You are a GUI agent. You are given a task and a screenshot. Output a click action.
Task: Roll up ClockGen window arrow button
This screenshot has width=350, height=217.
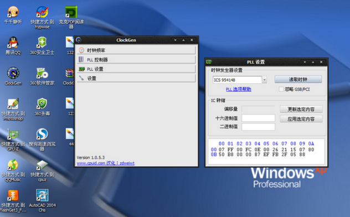(x=183, y=40)
